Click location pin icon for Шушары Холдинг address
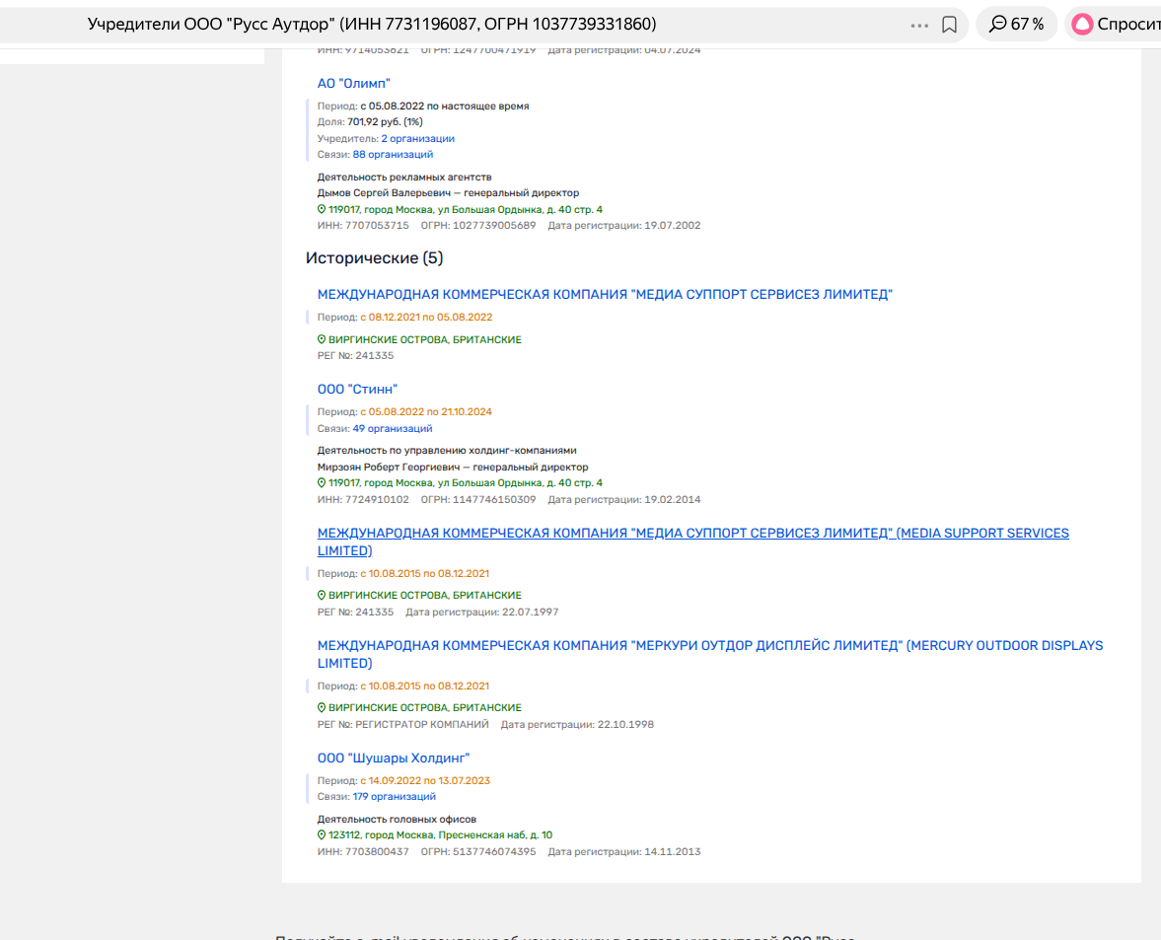This screenshot has width=1161, height=940. pos(322,835)
